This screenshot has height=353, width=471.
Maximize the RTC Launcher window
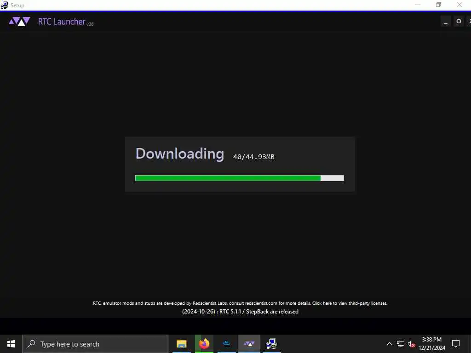click(459, 21)
